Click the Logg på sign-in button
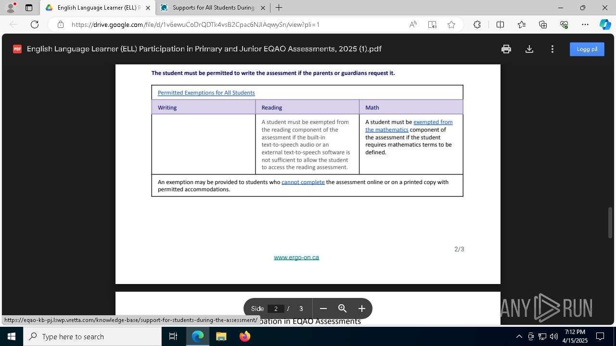Screen dimensions: 616x346 (x=587, y=49)
